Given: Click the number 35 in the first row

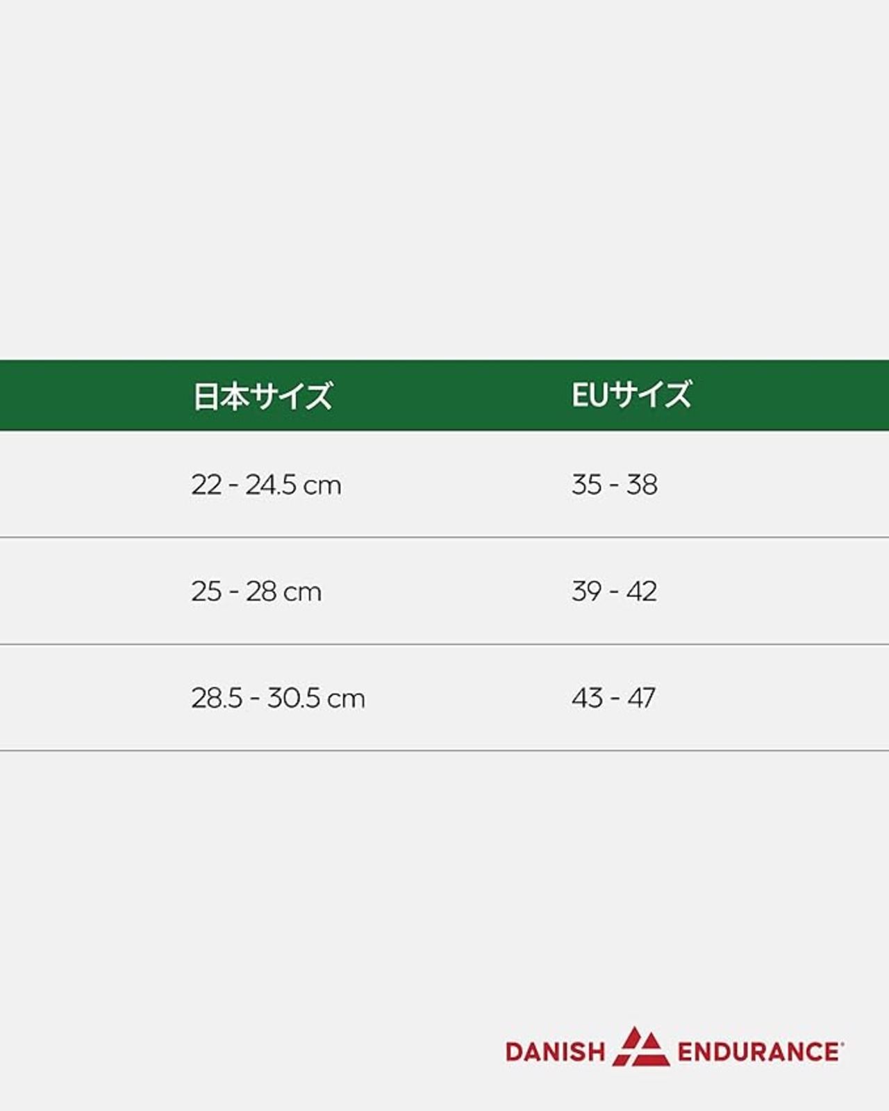Looking at the screenshot, I should [x=587, y=485].
